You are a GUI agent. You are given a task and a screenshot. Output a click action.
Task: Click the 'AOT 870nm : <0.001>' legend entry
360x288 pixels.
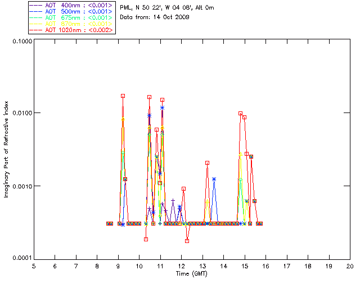pos(72,24)
